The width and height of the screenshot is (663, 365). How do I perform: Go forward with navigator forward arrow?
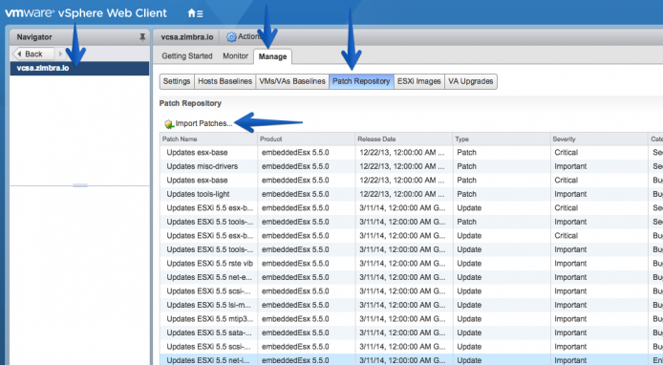pos(60,54)
